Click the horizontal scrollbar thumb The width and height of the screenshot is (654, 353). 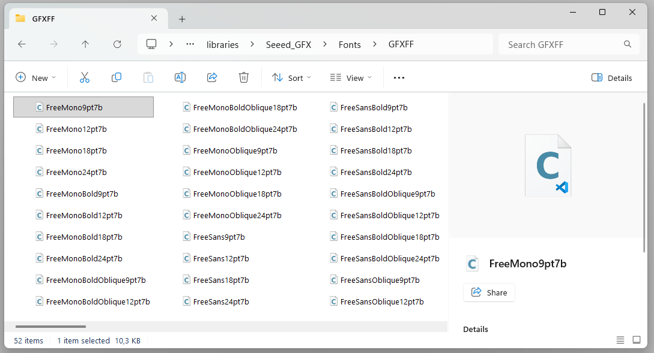[50, 327]
